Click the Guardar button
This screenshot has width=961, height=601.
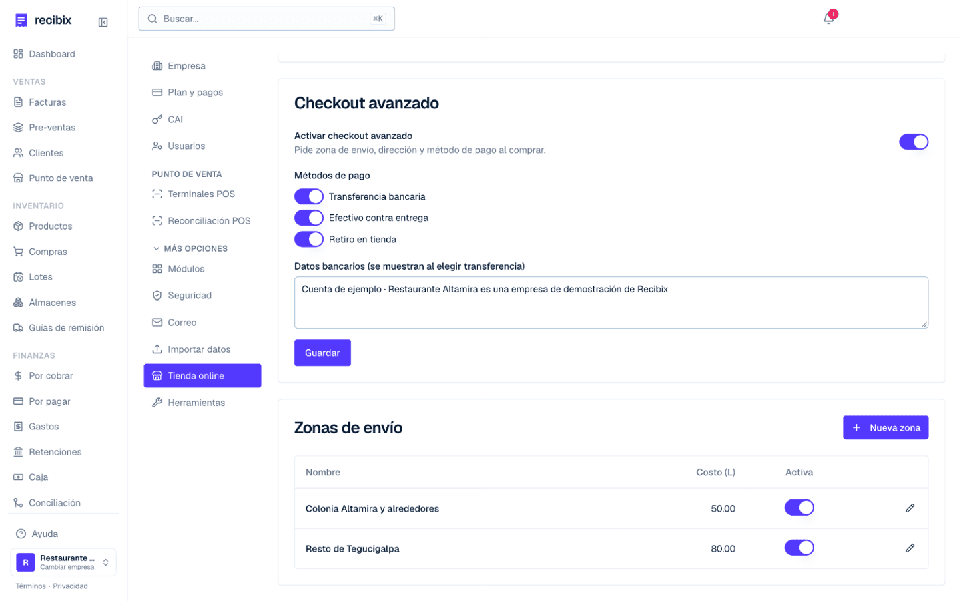pos(322,353)
